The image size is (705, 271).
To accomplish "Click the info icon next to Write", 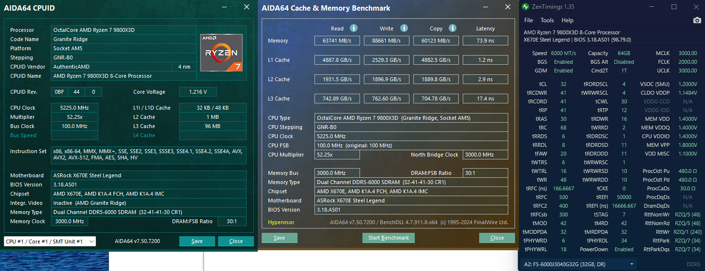I will pyautogui.click(x=404, y=29).
